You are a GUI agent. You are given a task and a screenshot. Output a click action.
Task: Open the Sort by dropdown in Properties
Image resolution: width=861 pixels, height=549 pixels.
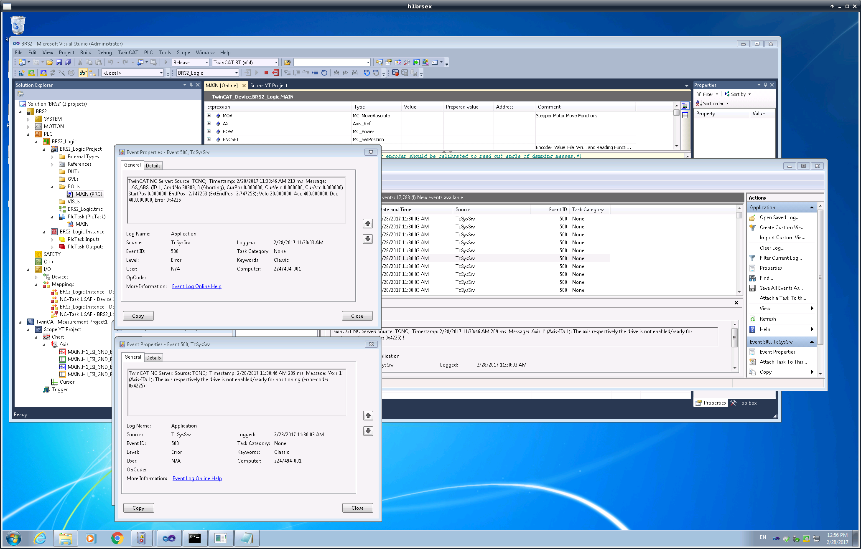pyautogui.click(x=738, y=94)
